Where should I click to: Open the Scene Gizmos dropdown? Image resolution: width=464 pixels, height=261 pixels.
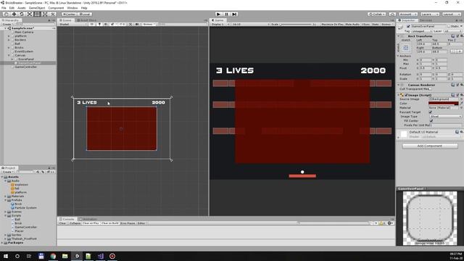coord(149,24)
